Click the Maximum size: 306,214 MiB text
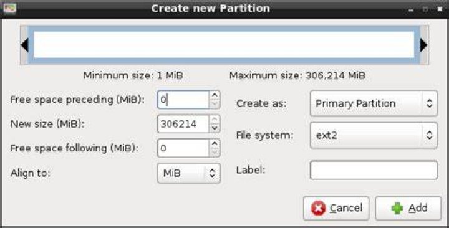The width and height of the screenshot is (449, 228). [297, 76]
